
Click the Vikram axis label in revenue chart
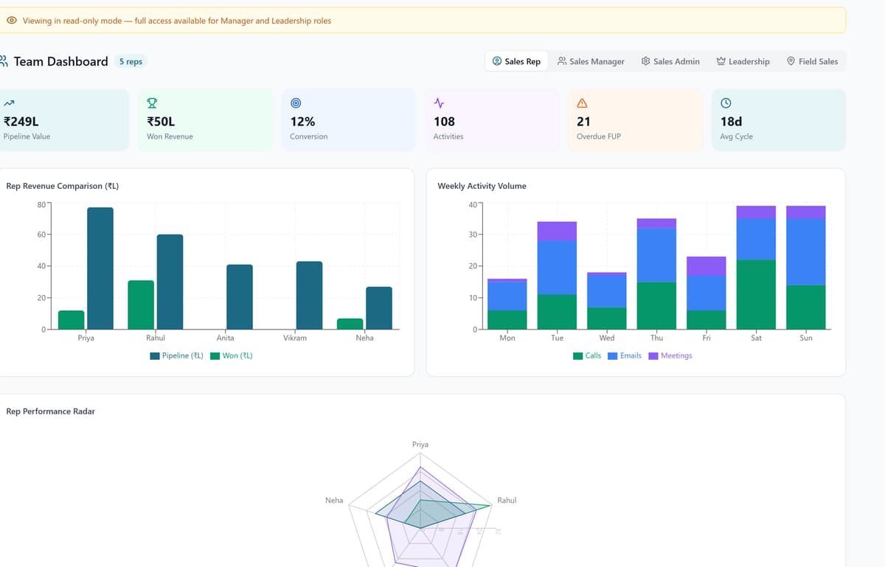point(295,338)
